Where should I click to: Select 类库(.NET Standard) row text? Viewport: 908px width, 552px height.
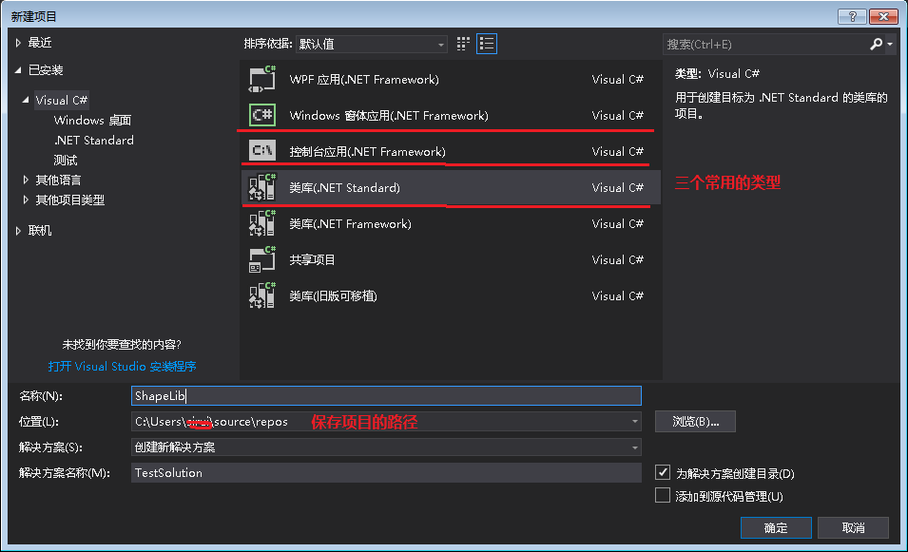[344, 187]
